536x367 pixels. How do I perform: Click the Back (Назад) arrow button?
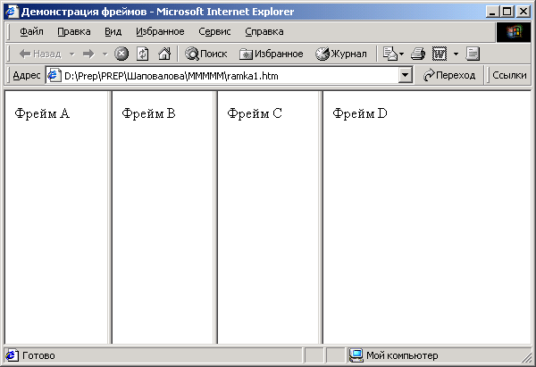coord(40,54)
